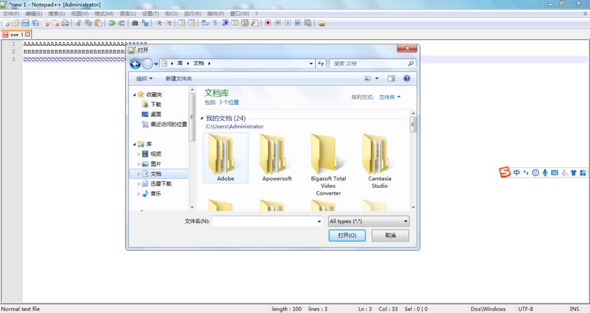Viewport: 590px width, 313px height.
Task: Click the Copy toolbar icon
Action: point(88,24)
